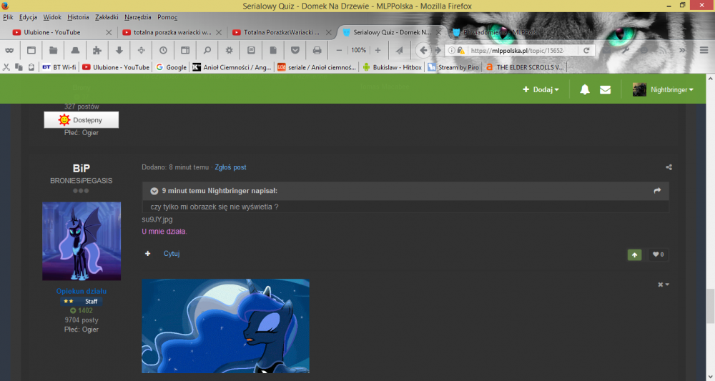Open the downloads arrow icon in toolbar
This screenshot has width=715, height=381.
(119, 50)
